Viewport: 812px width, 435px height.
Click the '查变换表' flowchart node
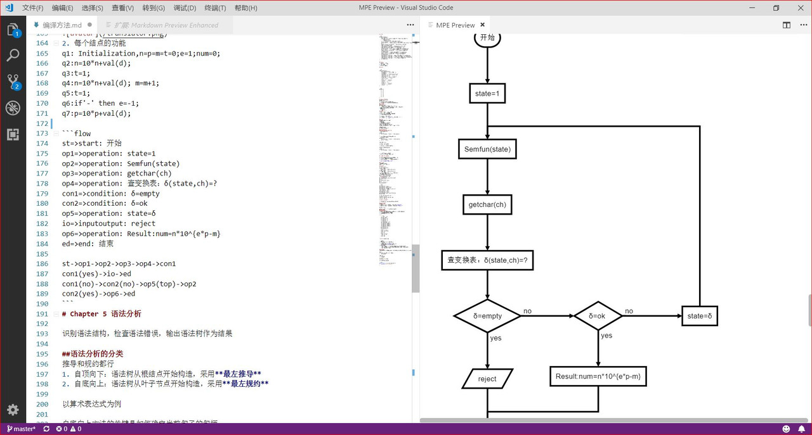pyautogui.click(x=487, y=260)
